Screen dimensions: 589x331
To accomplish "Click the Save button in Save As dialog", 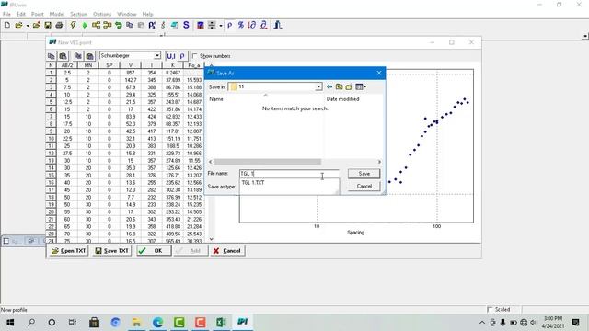I will pyautogui.click(x=364, y=174).
